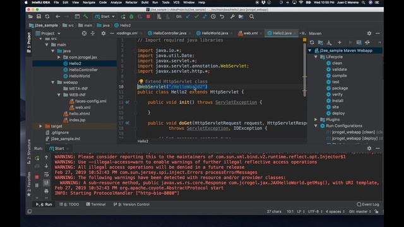
Task: Open the Event Log
Action: click(368, 204)
